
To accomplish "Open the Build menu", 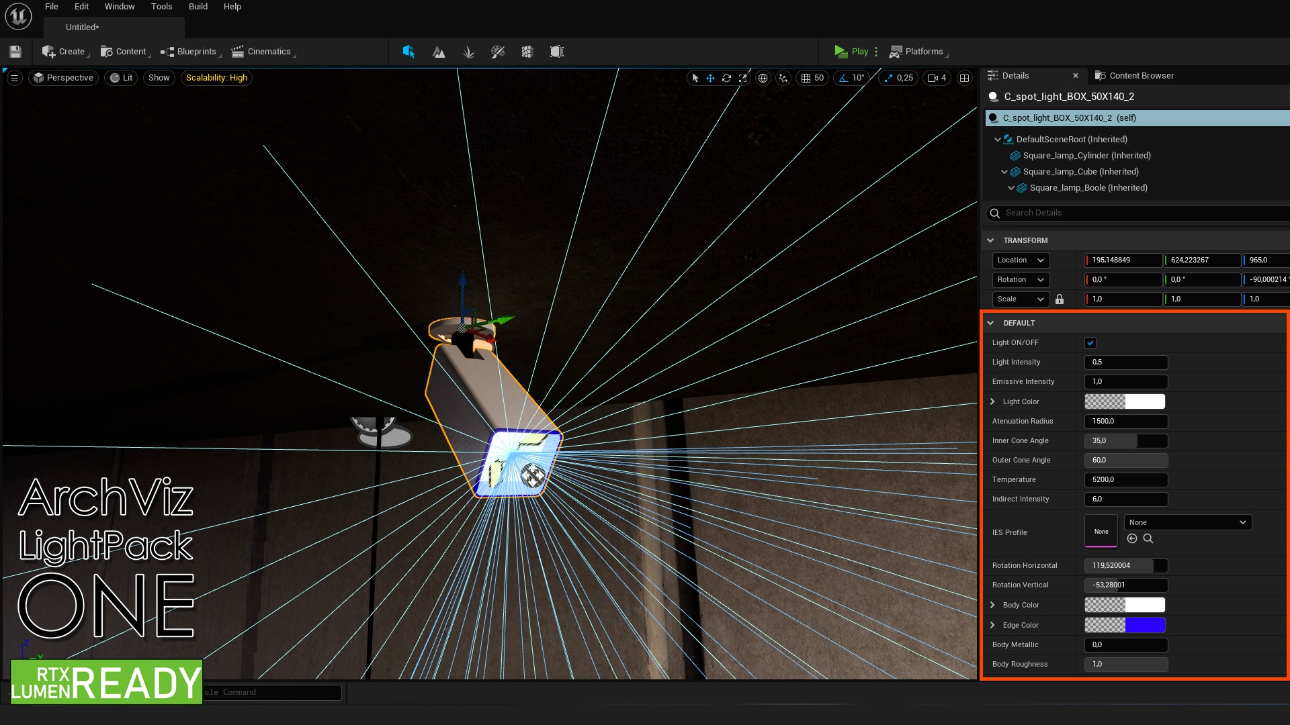I will (198, 6).
